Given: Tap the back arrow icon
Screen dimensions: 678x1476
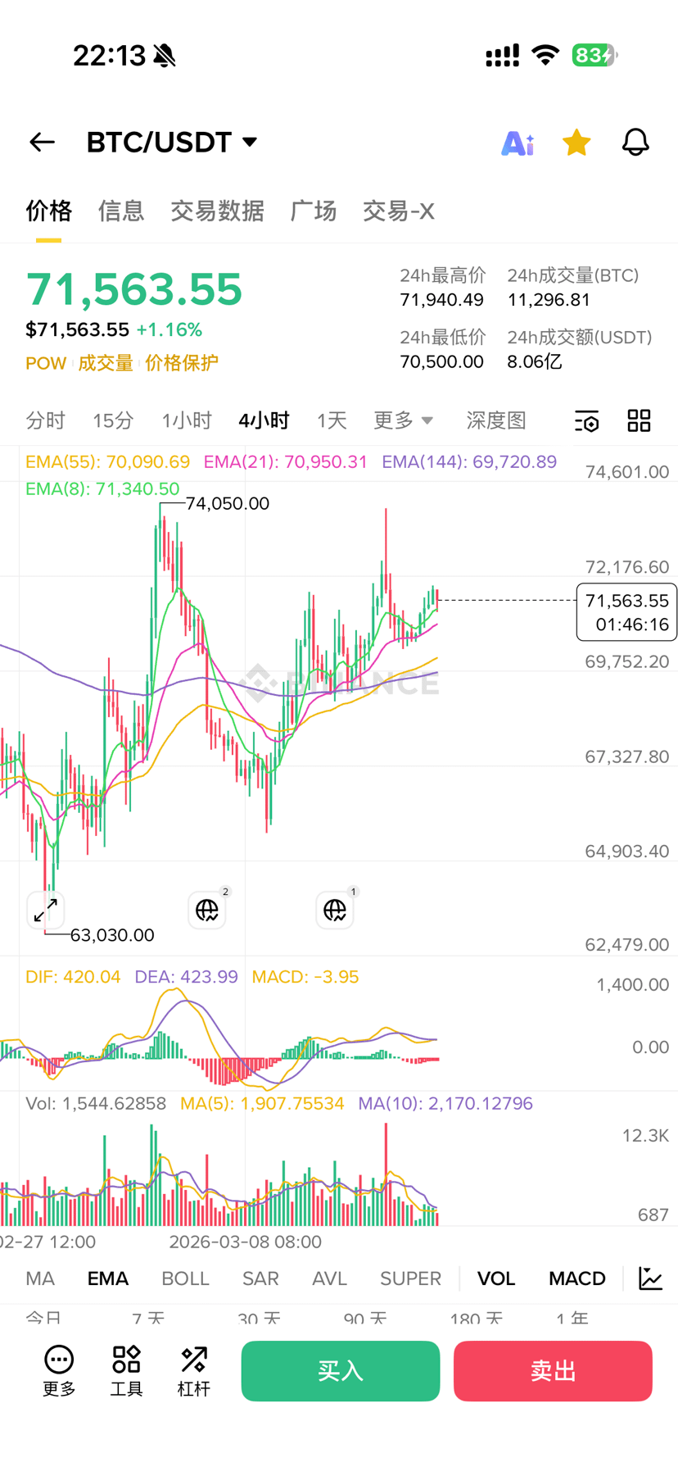Looking at the screenshot, I should pos(42,142).
